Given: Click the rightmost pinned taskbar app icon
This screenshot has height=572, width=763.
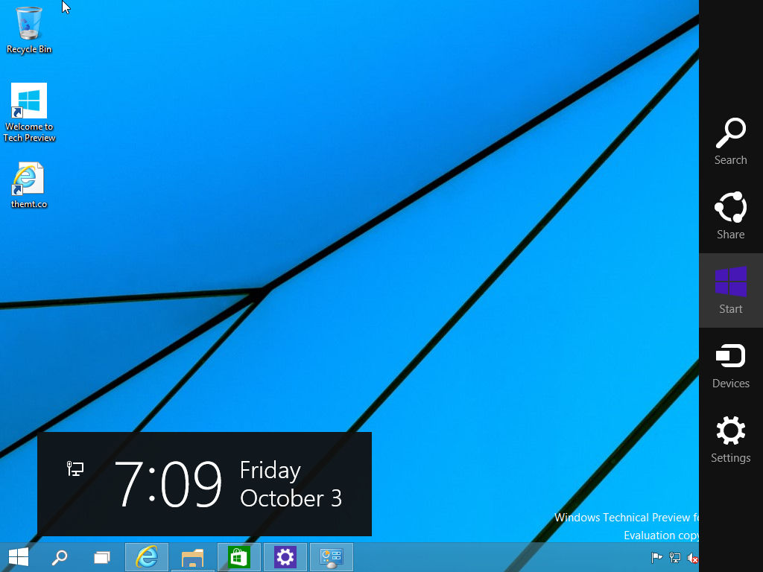Looking at the screenshot, I should (331, 556).
